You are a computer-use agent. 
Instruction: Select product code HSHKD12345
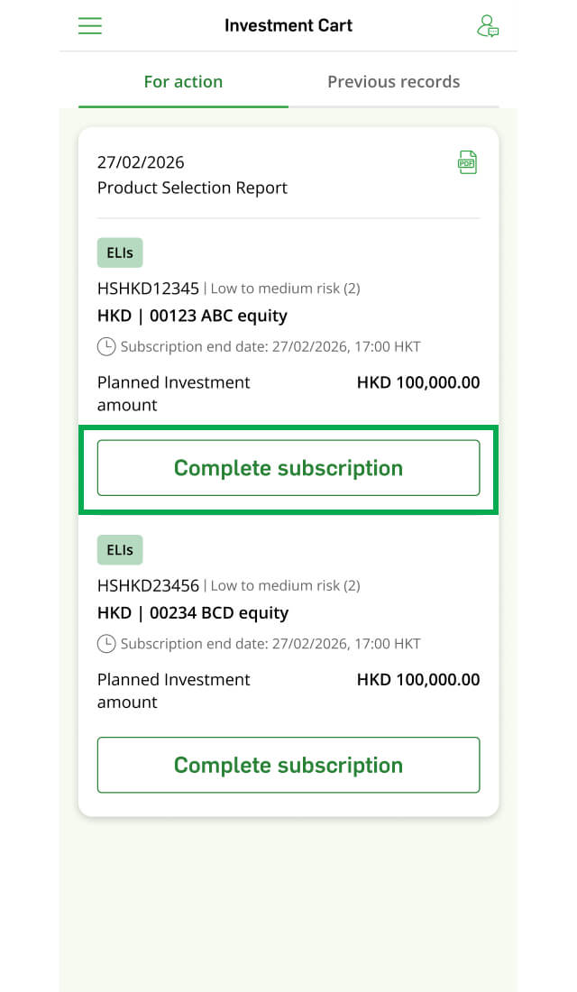148,289
